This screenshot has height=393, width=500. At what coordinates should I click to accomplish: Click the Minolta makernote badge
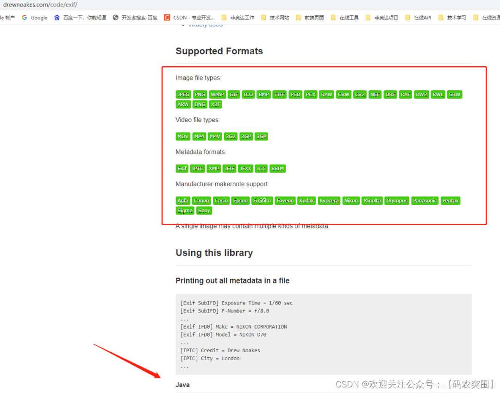pos(372,201)
